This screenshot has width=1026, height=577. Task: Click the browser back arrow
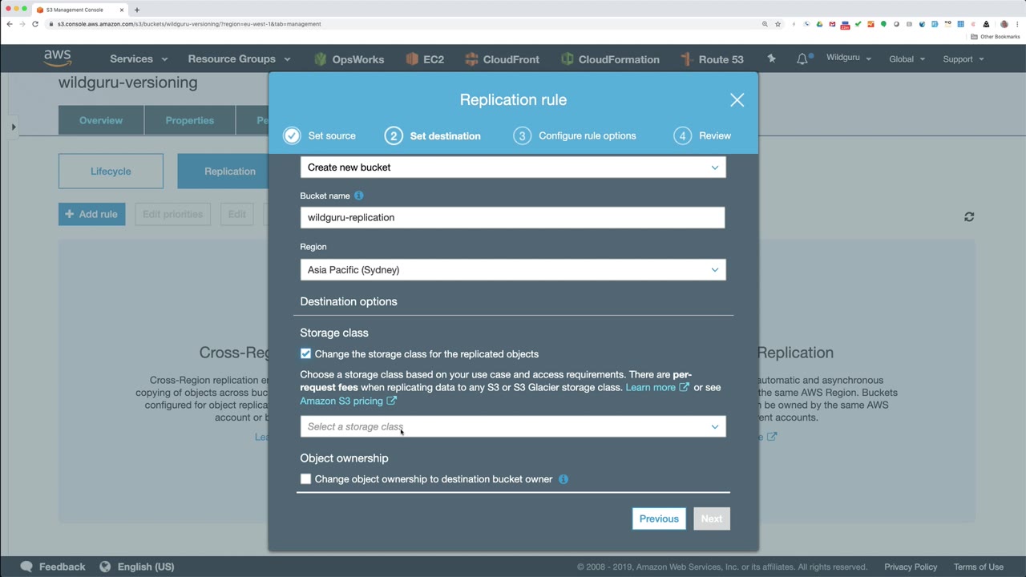tap(10, 24)
